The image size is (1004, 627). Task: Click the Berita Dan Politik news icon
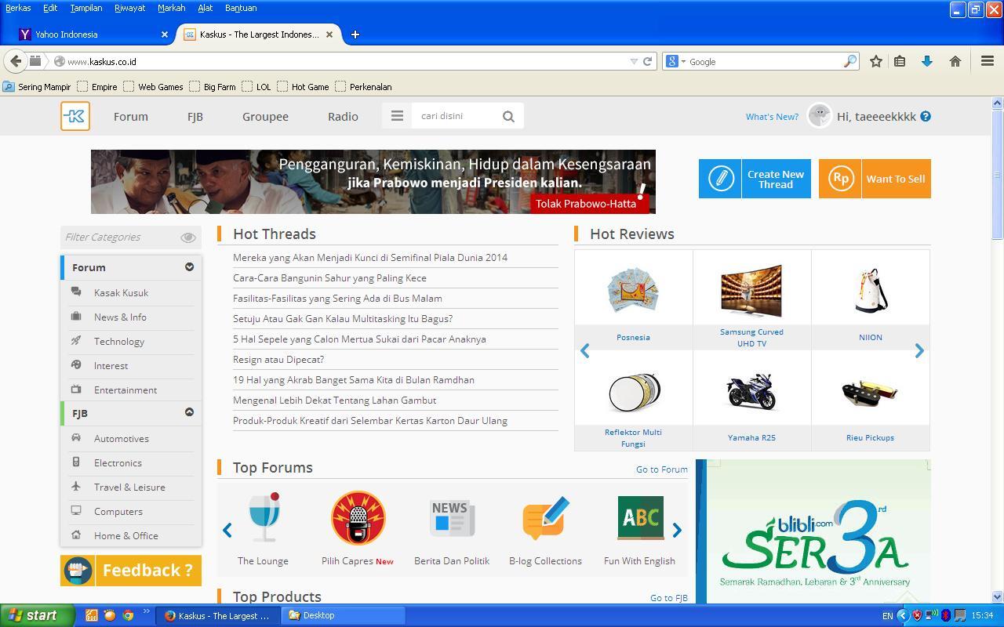pos(452,518)
